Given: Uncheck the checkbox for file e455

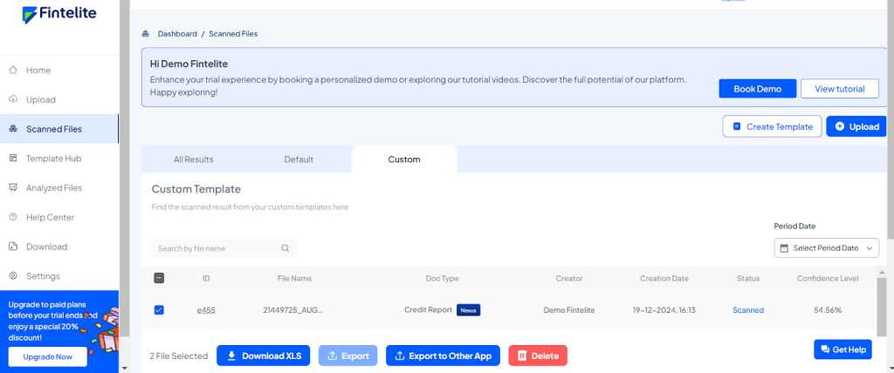Looking at the screenshot, I should tap(159, 309).
